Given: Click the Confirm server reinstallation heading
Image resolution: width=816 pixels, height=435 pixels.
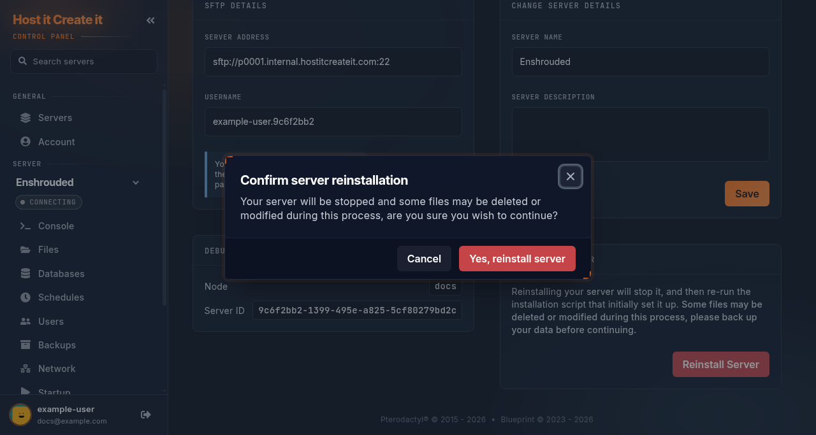Looking at the screenshot, I should pyautogui.click(x=324, y=180).
